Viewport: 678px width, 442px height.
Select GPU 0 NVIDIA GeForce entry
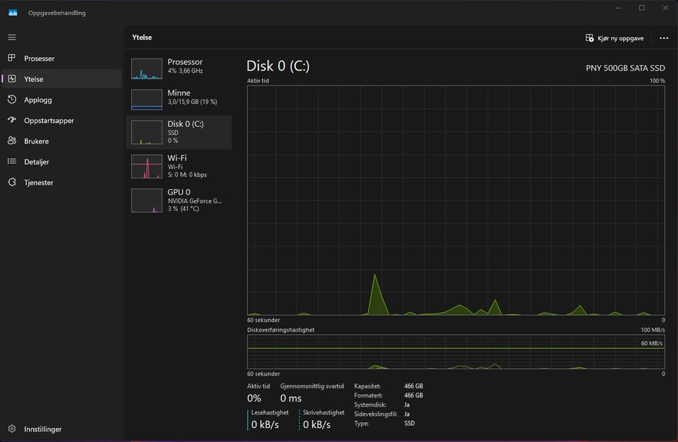tap(179, 200)
